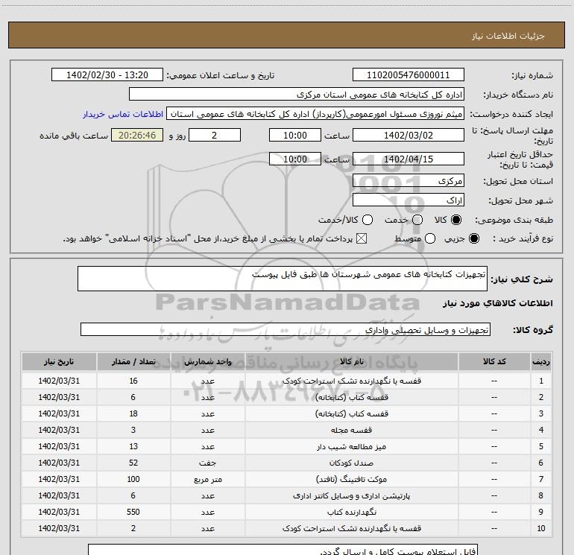Click the price validity date 1402/04/15 field
Screen dimensions: 574x555
tap(408, 159)
